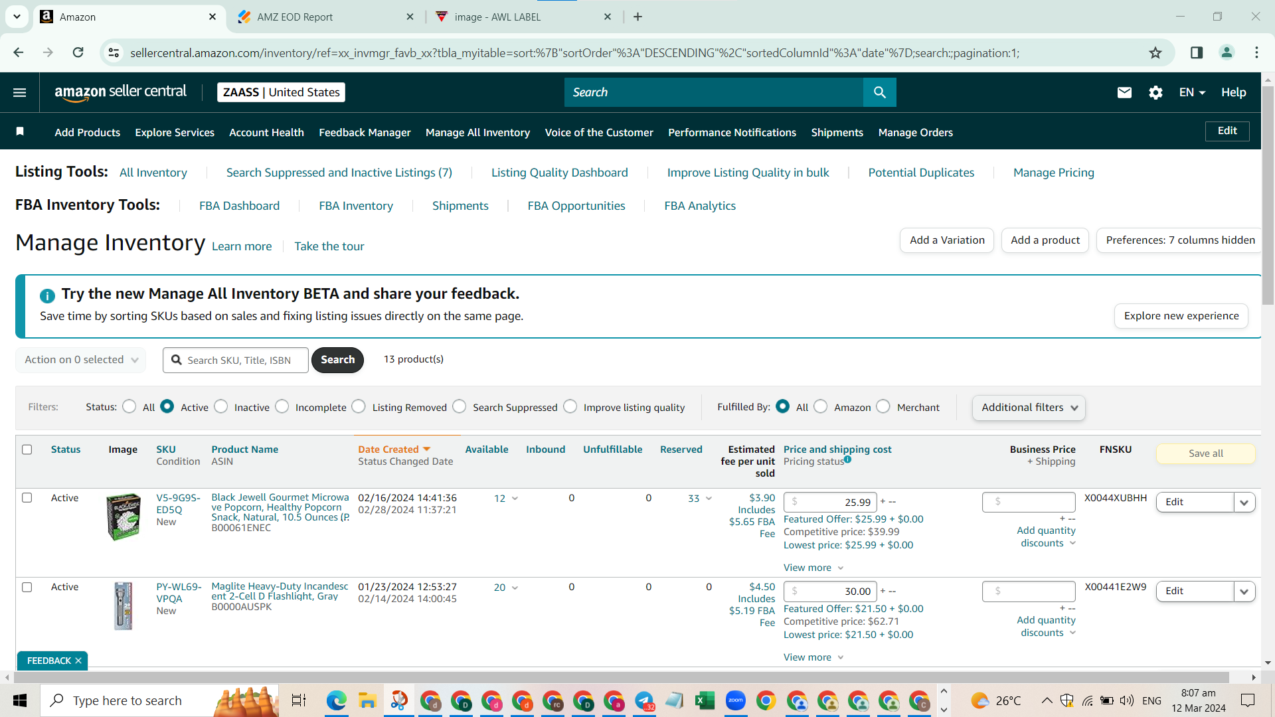Select the Improve listing quality filter
Screen dimensions: 1275x717
(570, 406)
